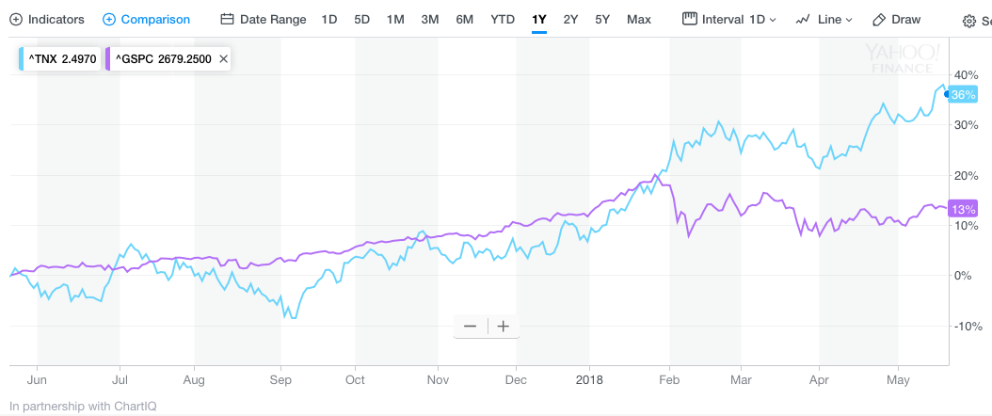Choose the YTD range
The height and width of the screenshot is (416, 992).
point(503,19)
